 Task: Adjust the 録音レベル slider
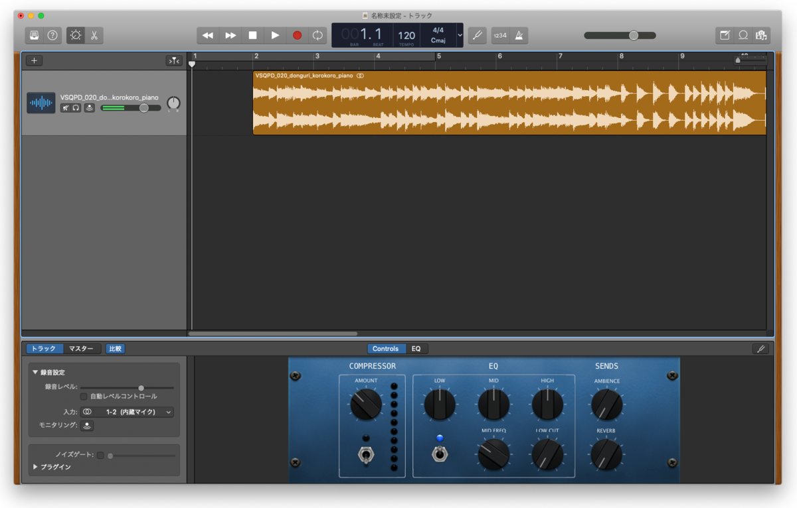127,387
